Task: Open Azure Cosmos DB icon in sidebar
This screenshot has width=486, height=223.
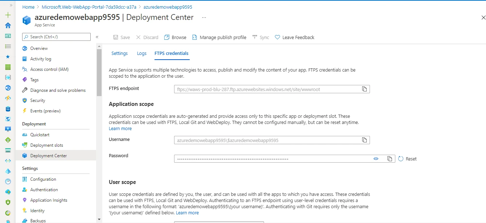Action: click(8, 119)
